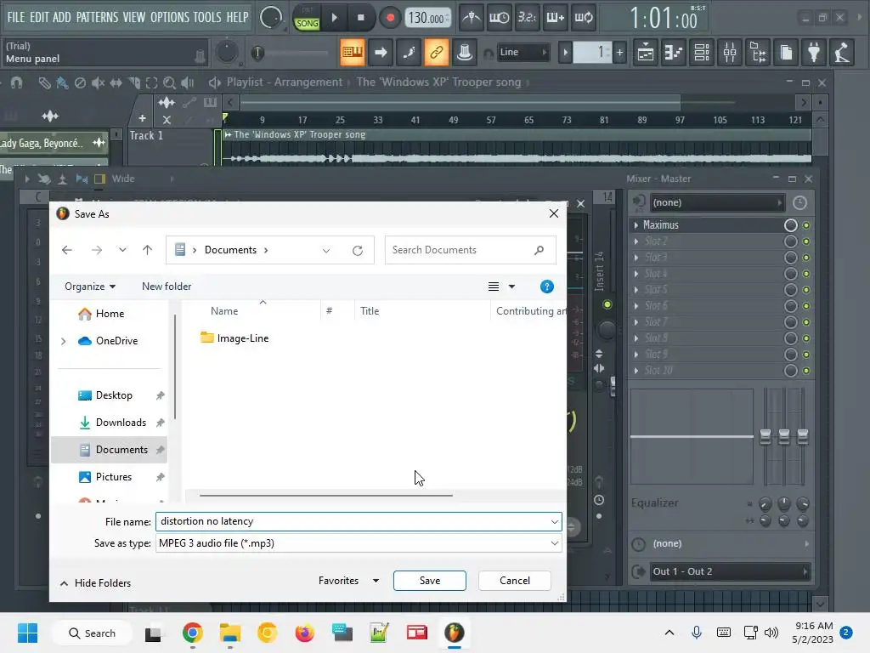
Task: Click the Windows XP Trooper song clip
Action: pos(517,146)
